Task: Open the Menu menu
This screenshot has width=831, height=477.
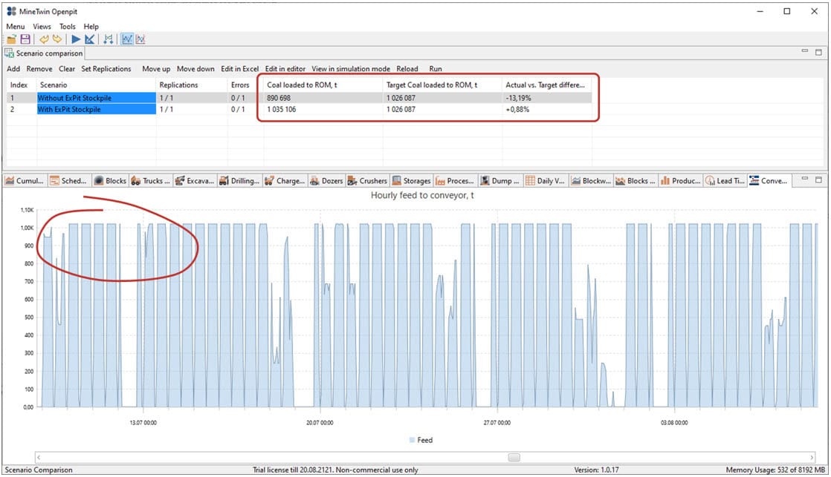Action: [15, 27]
